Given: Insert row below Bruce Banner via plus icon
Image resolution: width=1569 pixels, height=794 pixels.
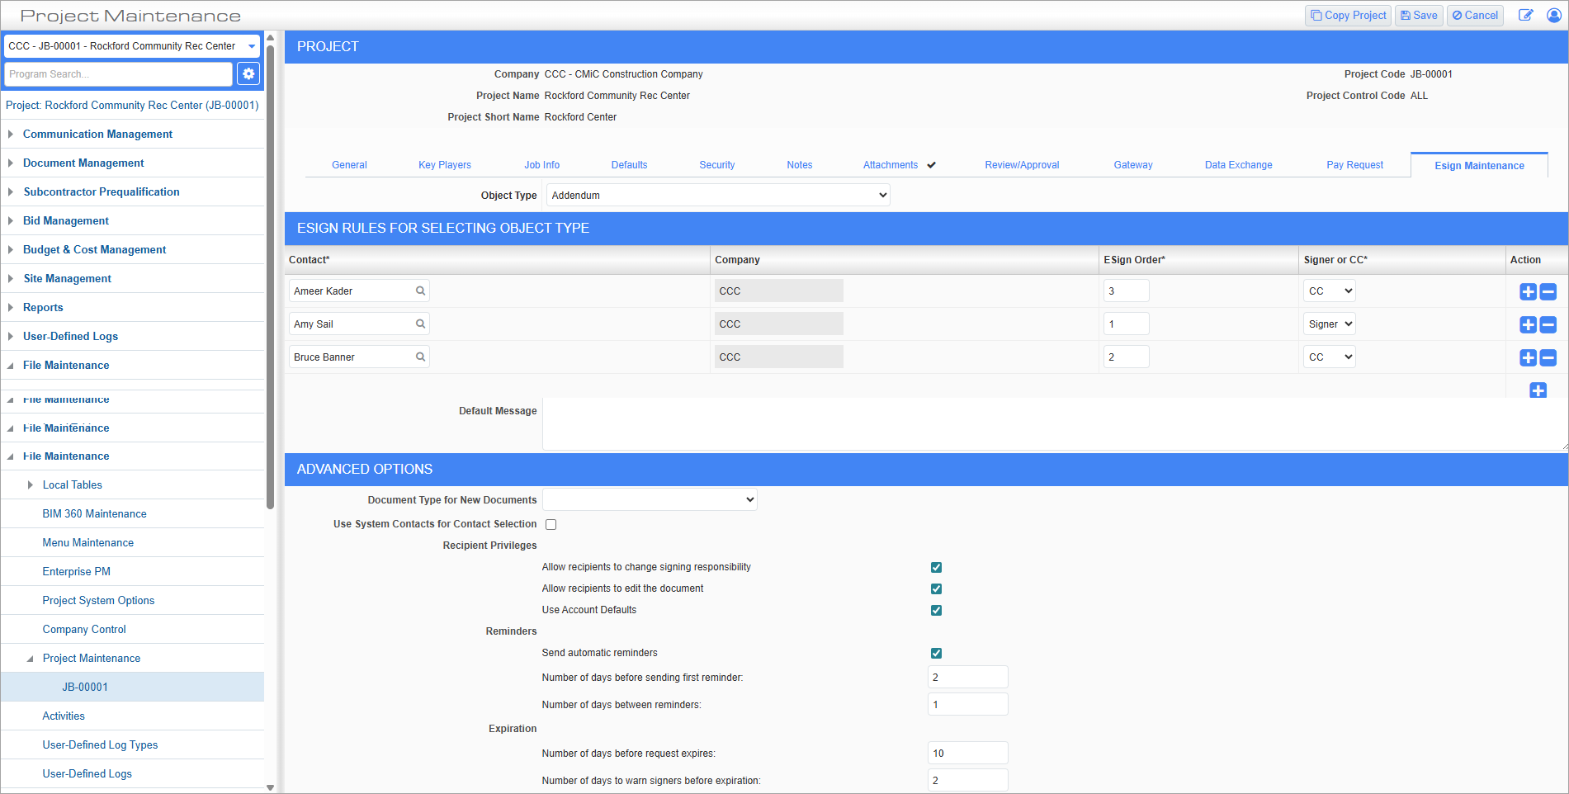Looking at the screenshot, I should click(1528, 358).
